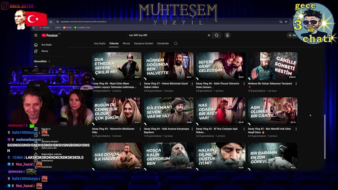Open Shorts in the left sidebar

pyautogui.click(x=44, y=51)
